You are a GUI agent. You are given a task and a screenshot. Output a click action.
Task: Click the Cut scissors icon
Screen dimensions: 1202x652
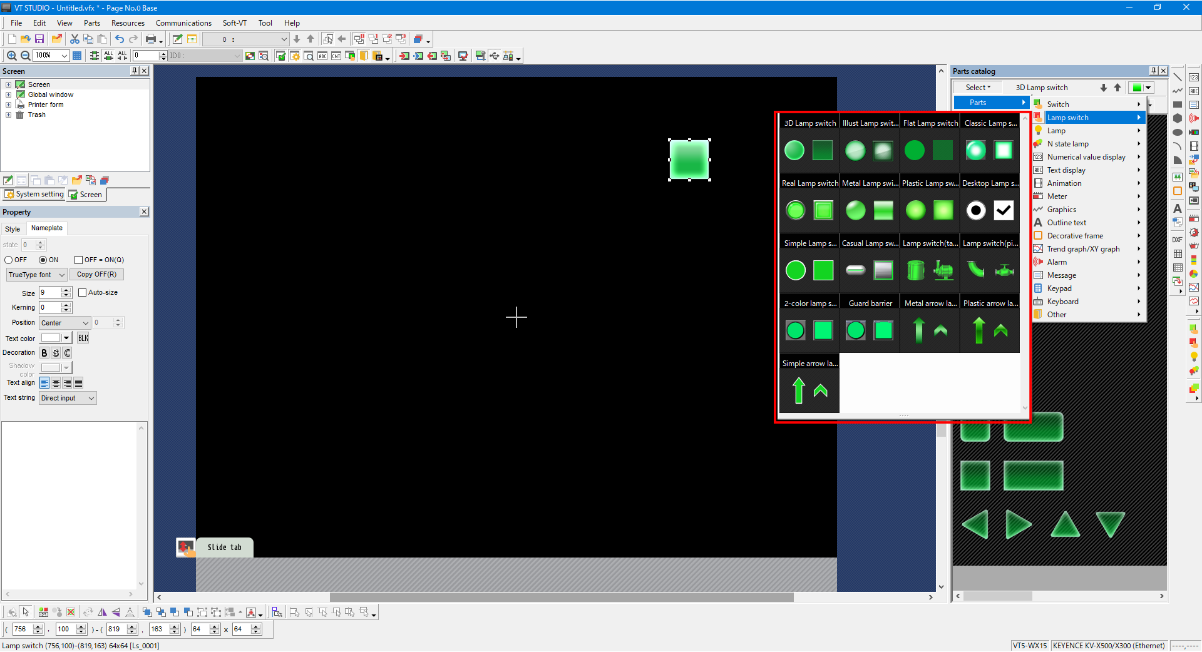point(74,39)
